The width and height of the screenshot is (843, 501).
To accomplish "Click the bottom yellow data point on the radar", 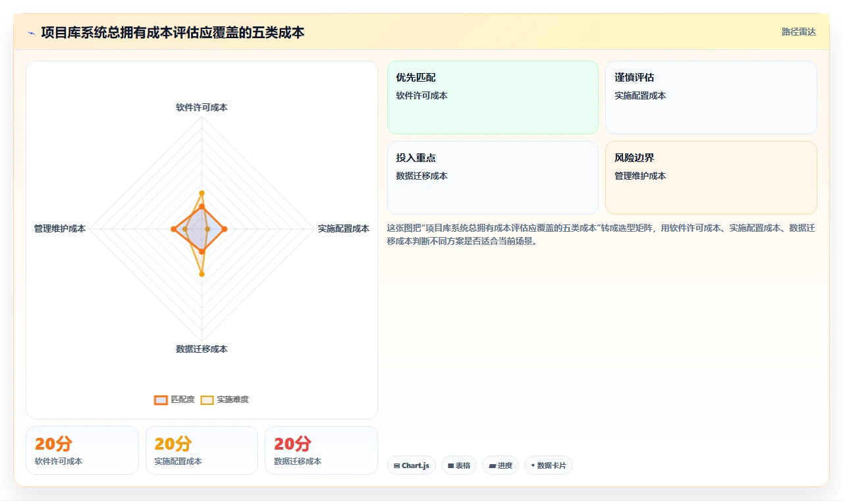I will (202, 274).
